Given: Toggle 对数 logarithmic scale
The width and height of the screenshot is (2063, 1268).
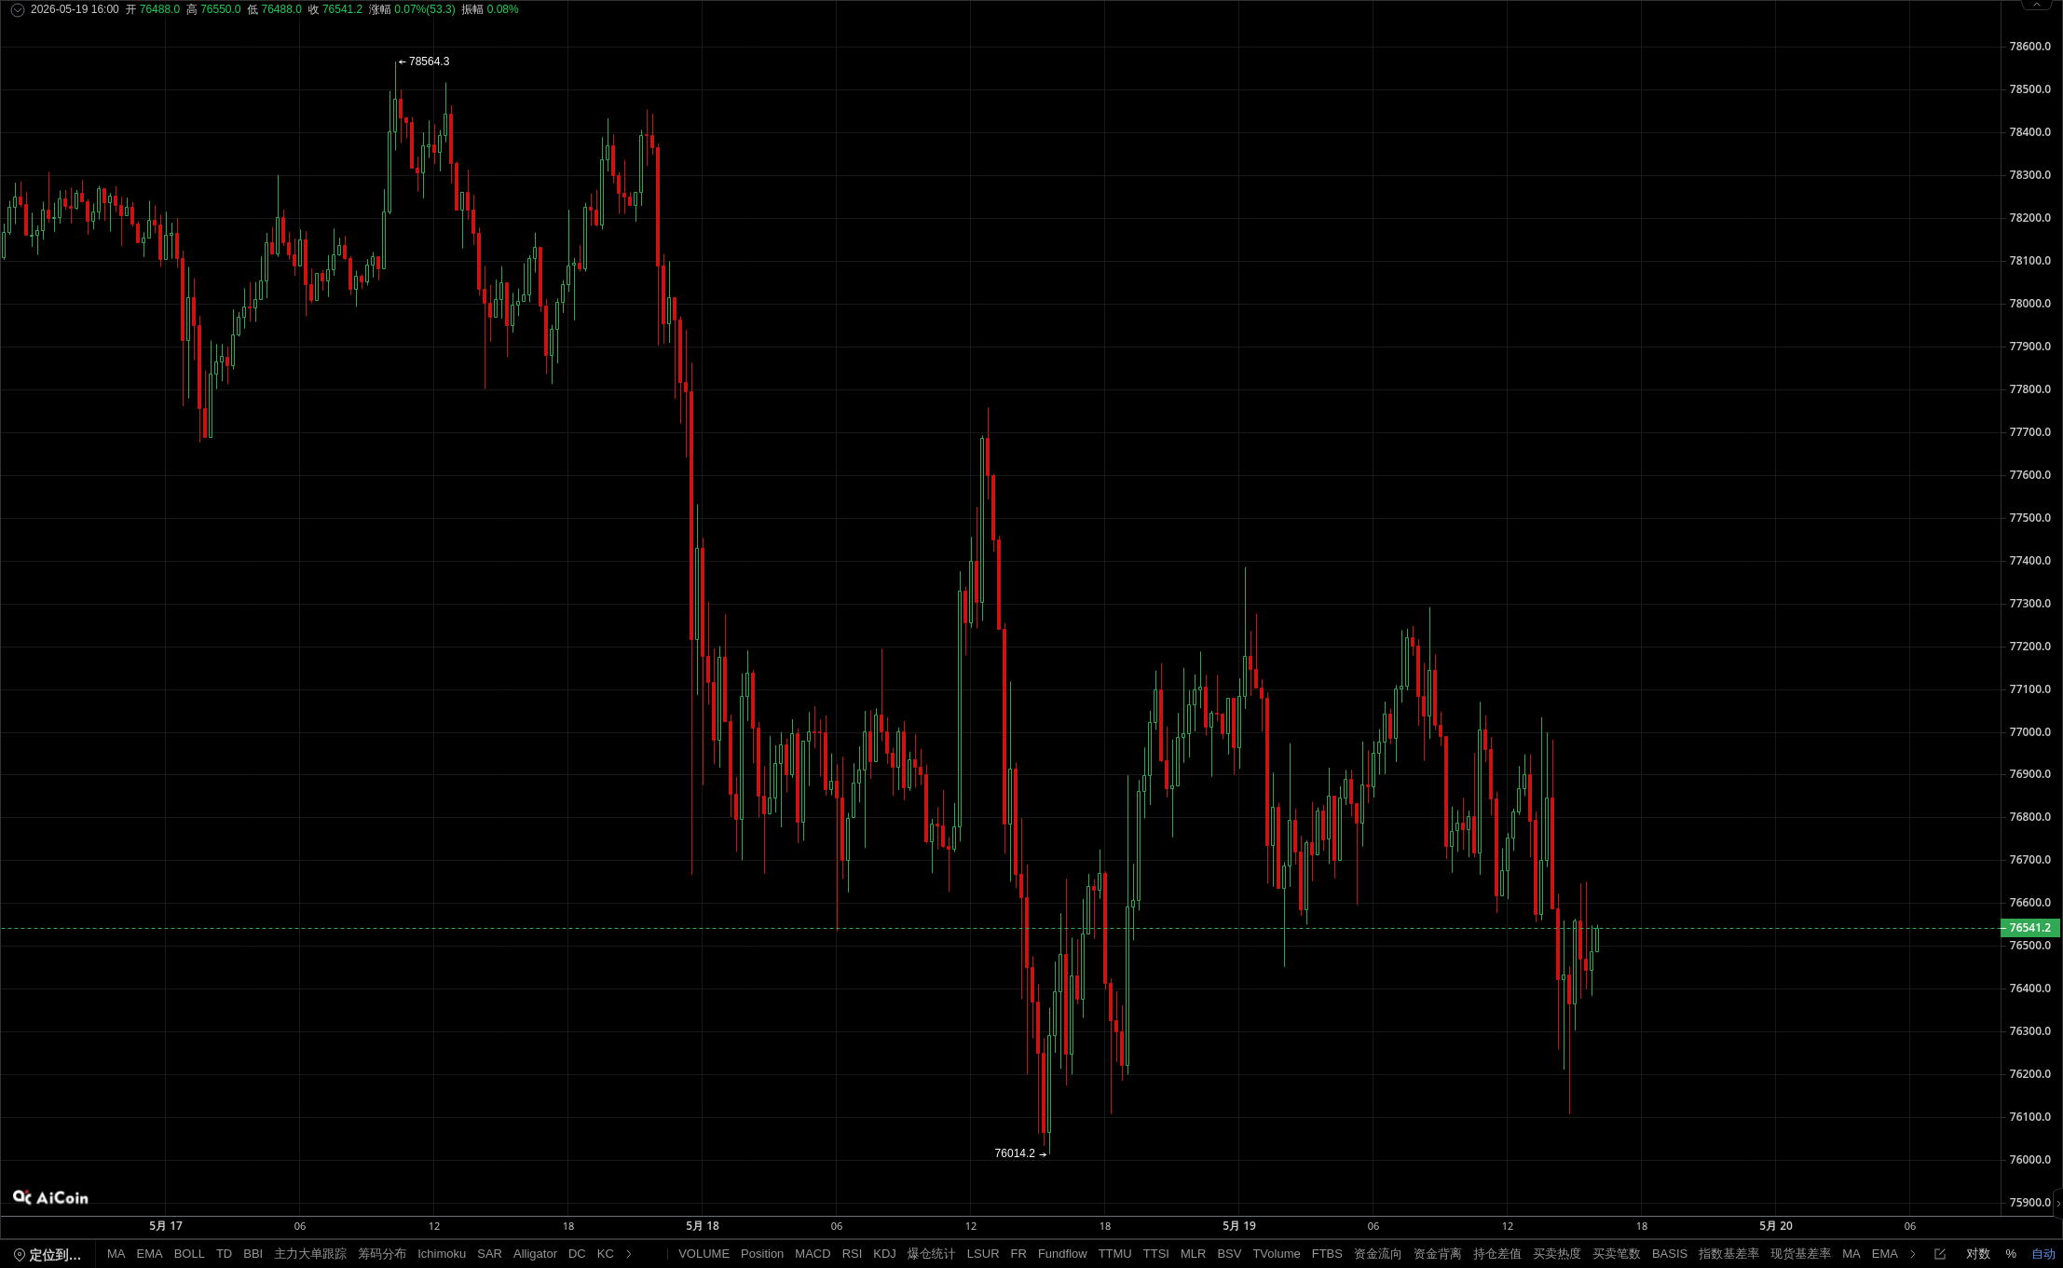Looking at the screenshot, I should 1978,1254.
